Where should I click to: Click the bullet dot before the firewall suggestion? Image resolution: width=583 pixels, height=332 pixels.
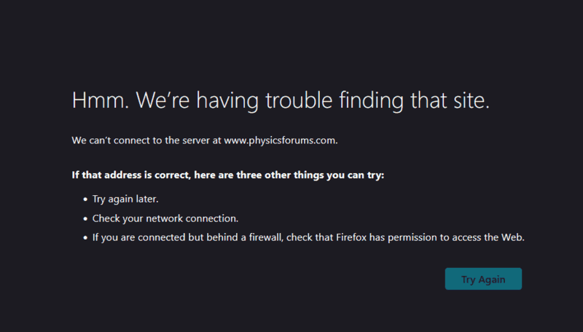coord(85,237)
